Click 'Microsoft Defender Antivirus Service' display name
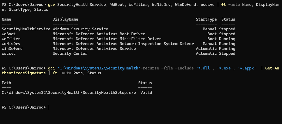Screen dimensions: 282x124 pyautogui.click(x=94, y=48)
